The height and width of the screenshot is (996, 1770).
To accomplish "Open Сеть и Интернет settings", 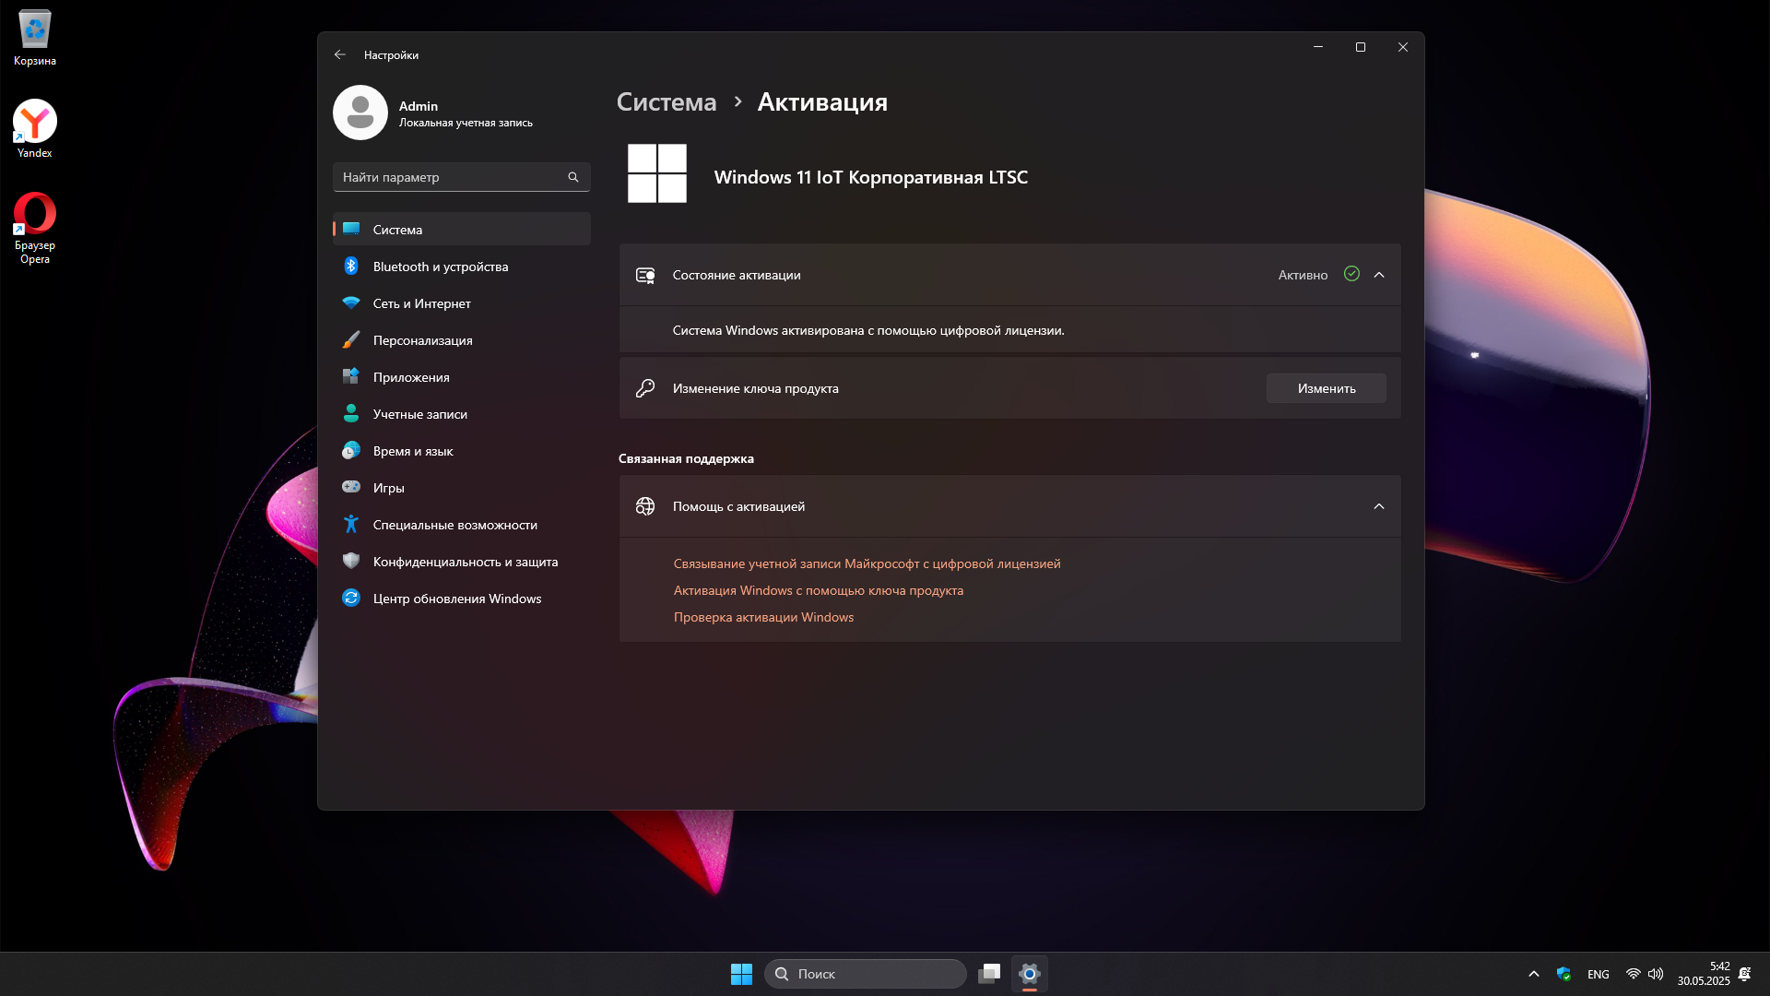I will pyautogui.click(x=421, y=303).
